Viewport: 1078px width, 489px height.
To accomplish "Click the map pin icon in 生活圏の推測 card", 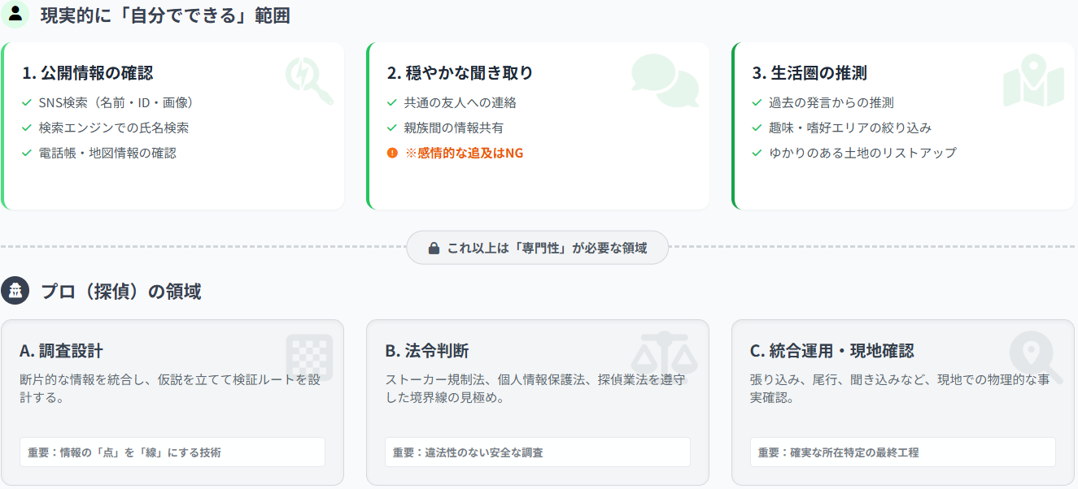I will 1033,80.
